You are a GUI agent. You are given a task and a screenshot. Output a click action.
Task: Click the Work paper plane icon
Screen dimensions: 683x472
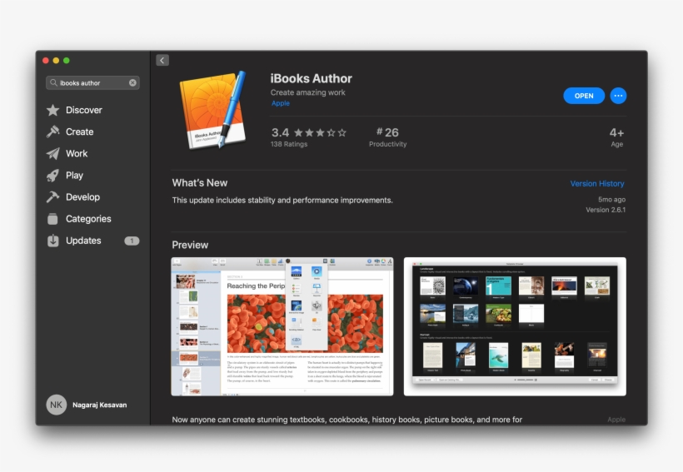[x=52, y=154]
